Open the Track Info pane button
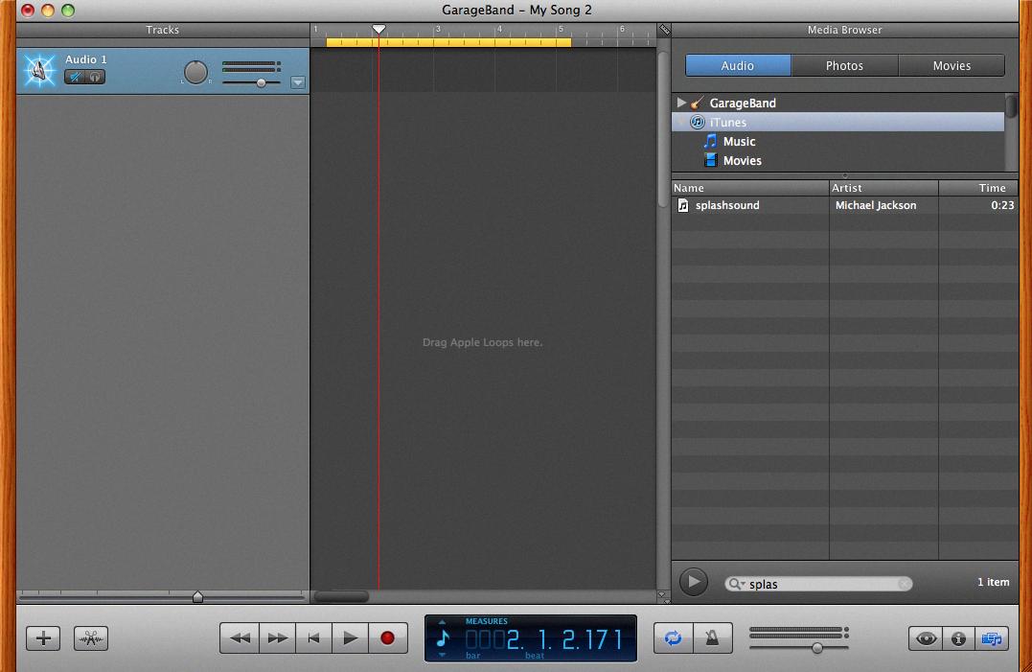Image resolution: width=1032 pixels, height=672 pixels. click(x=959, y=638)
